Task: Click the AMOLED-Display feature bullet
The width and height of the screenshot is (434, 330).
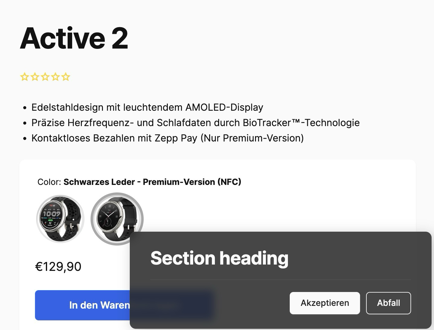Action: [147, 107]
